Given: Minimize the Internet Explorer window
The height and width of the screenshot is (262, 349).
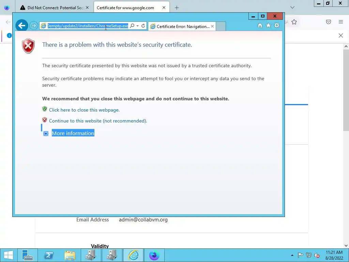Looking at the screenshot, I should tap(253, 16).
